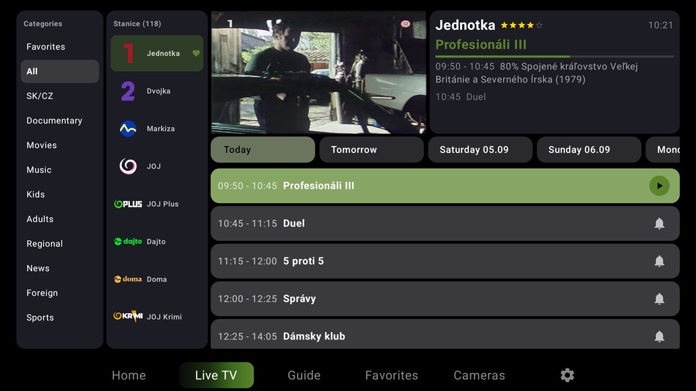
Task: Open the Guide tab
Action: (304, 375)
